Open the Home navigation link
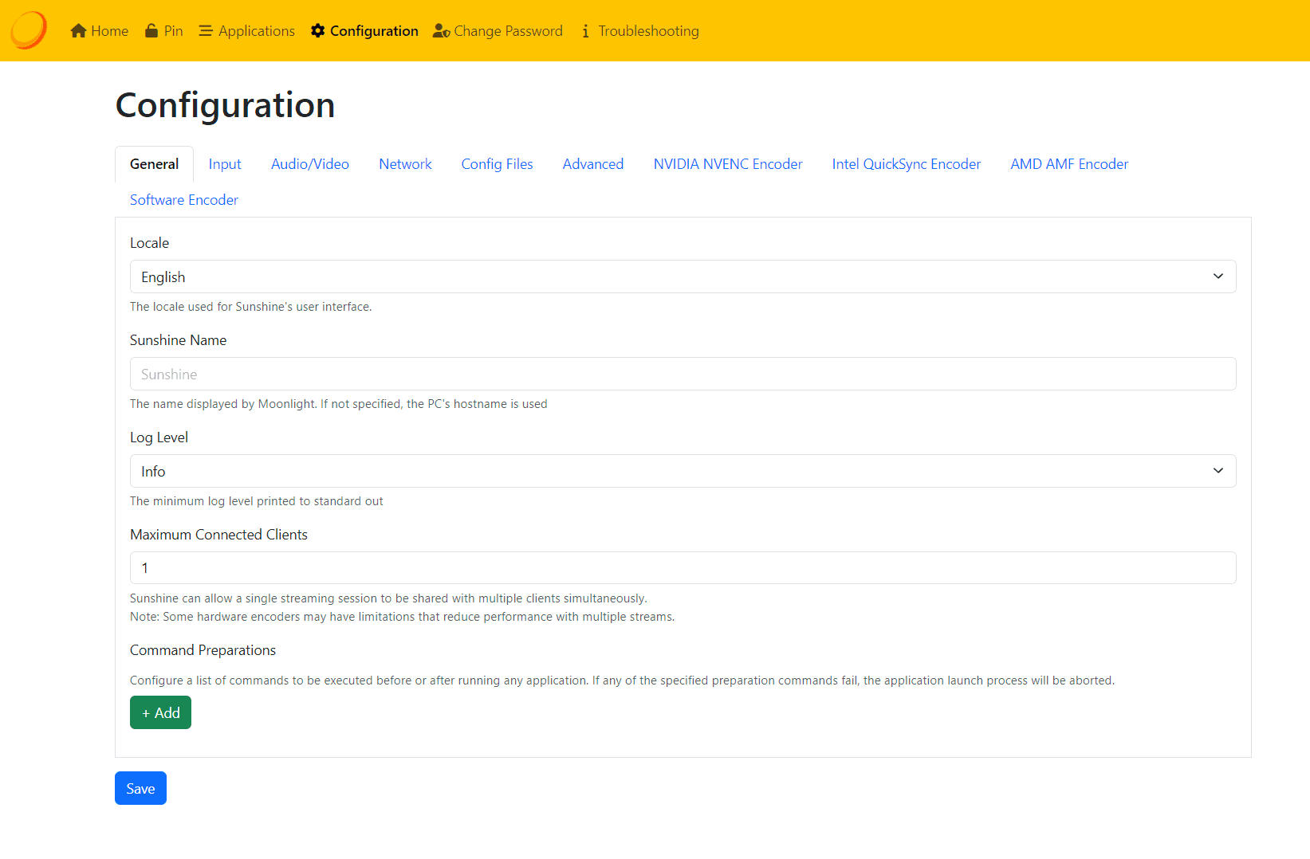1310x859 pixels. [100, 31]
